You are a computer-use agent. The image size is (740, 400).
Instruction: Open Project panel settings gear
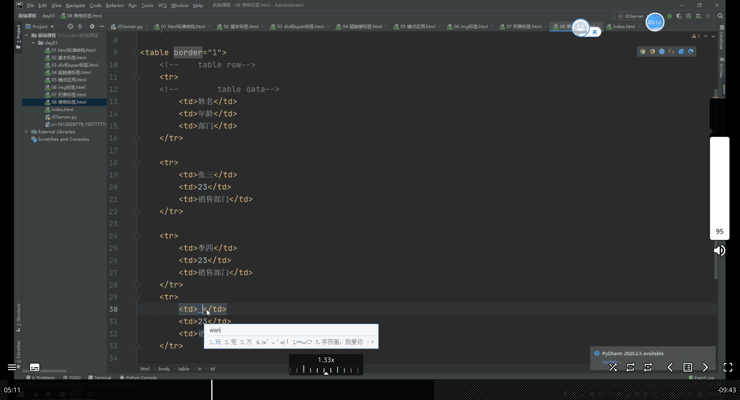92,26
